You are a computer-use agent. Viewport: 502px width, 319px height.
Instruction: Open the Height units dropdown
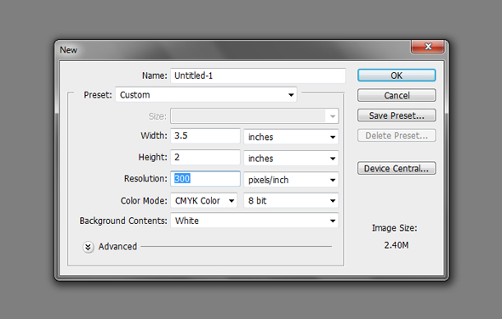(291, 159)
